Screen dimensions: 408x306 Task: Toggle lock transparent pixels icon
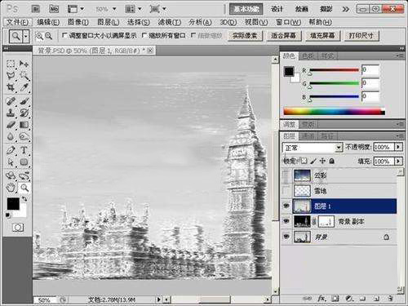(304, 161)
